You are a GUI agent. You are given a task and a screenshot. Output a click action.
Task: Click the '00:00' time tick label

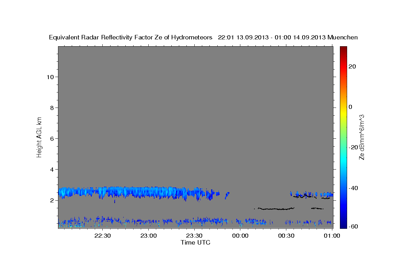(x=240, y=236)
